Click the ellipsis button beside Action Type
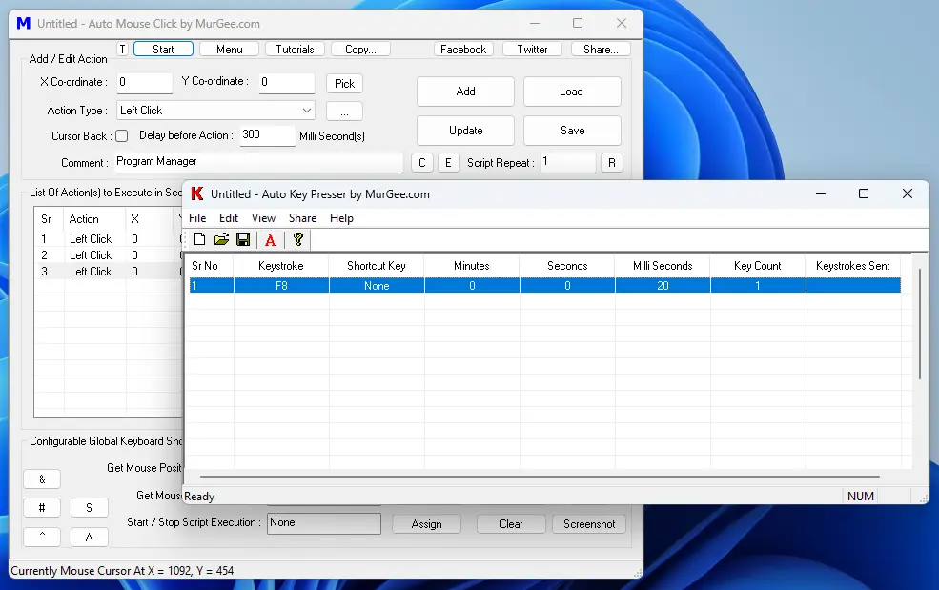The image size is (939, 590). coord(344,112)
